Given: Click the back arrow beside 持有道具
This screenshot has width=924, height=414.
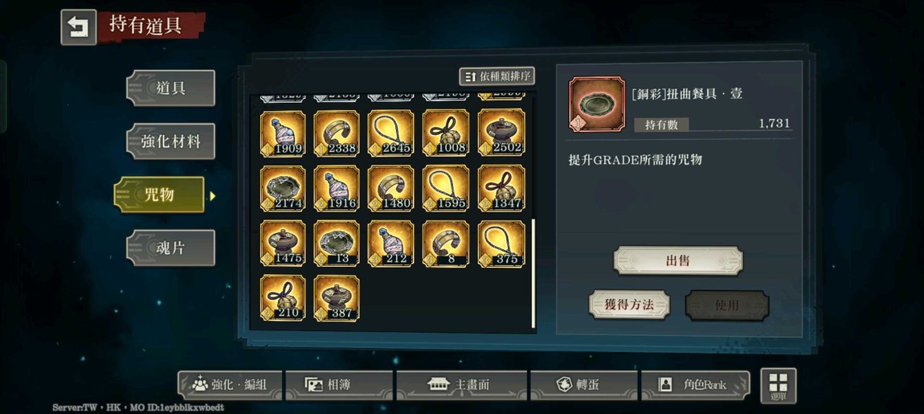Looking at the screenshot, I should [79, 27].
